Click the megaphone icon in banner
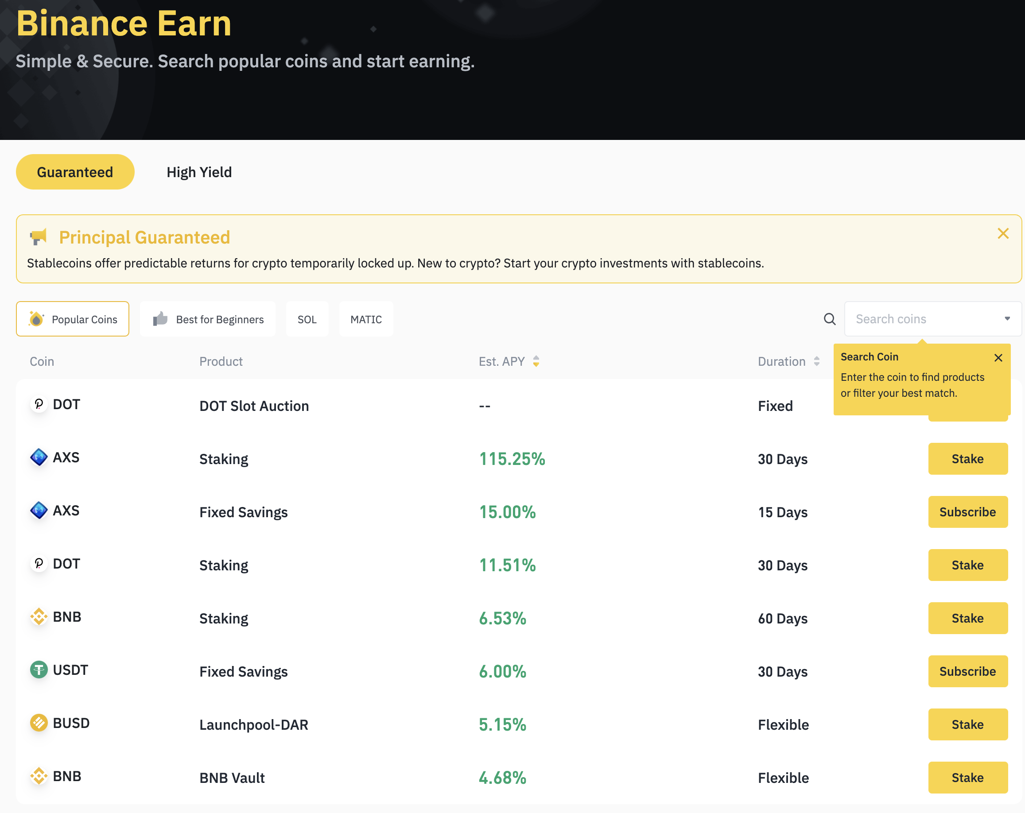Viewport: 1025px width, 813px height. [x=38, y=236]
